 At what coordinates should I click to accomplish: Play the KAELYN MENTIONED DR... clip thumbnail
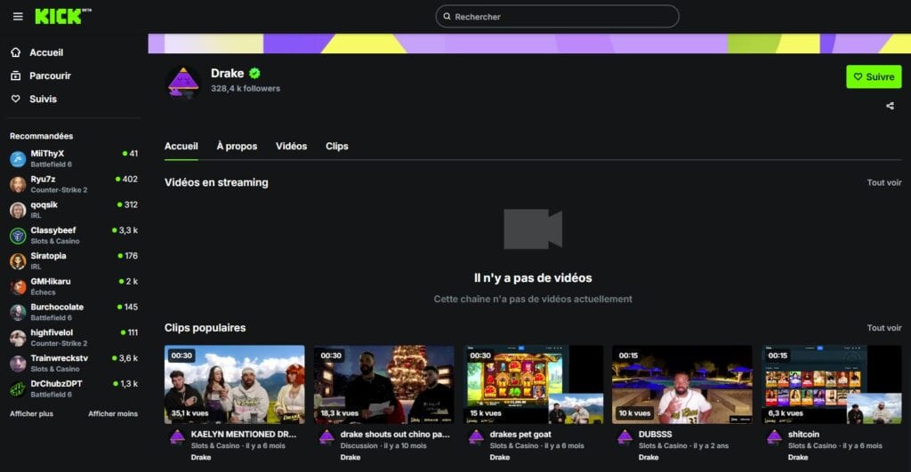pos(234,384)
